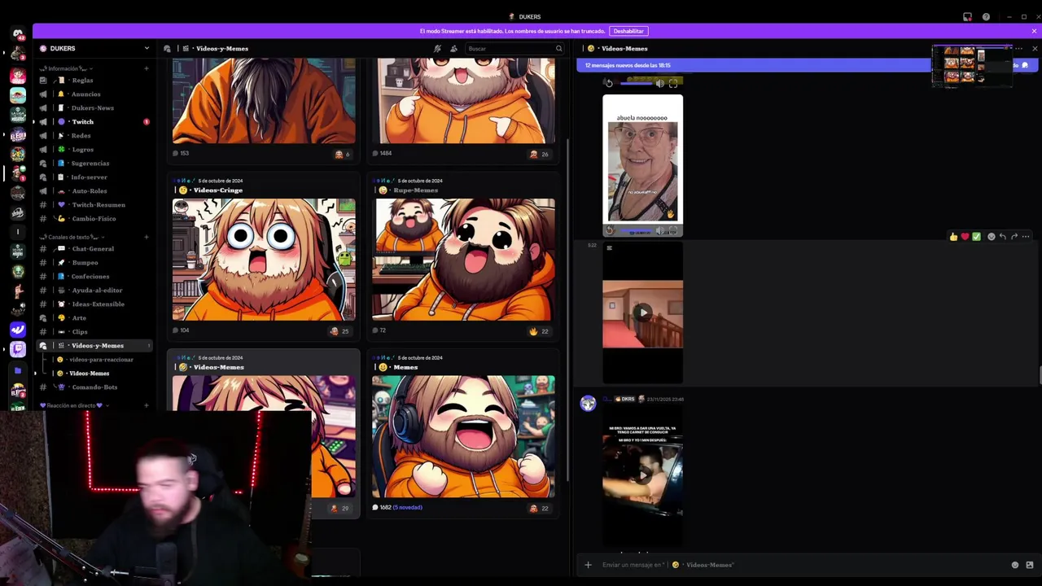Screen dimensions: 1042x586
Task: Open the Comando-Bots channel
Action: (x=94, y=387)
